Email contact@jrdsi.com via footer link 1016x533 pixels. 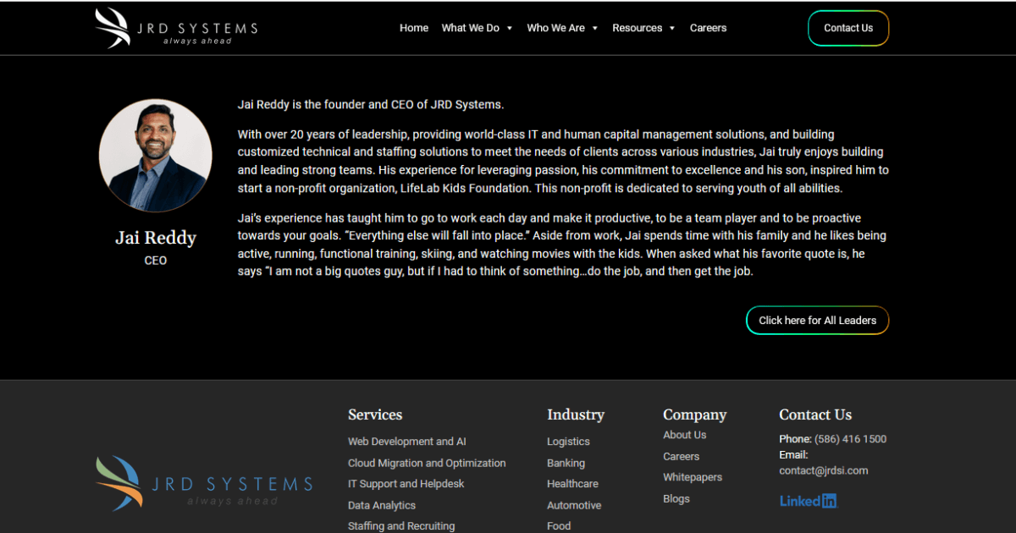823,470
